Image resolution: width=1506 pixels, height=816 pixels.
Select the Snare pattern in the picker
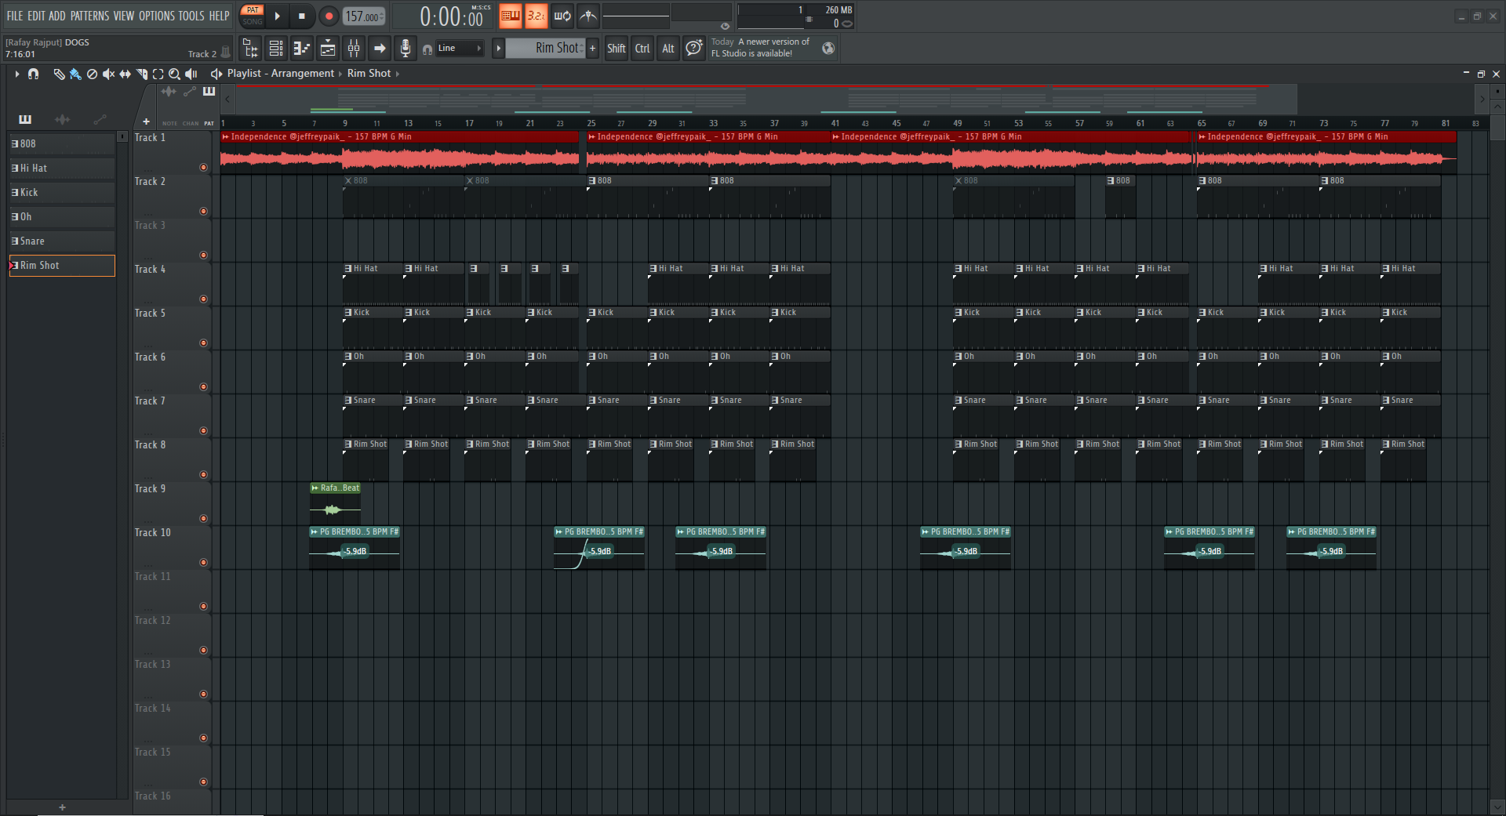coord(62,241)
